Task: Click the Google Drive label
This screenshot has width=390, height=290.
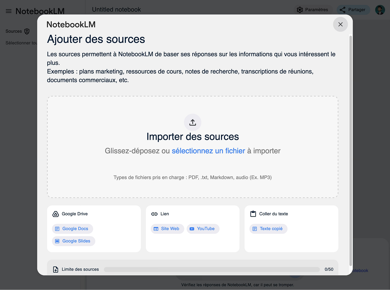Action: [x=75, y=214]
